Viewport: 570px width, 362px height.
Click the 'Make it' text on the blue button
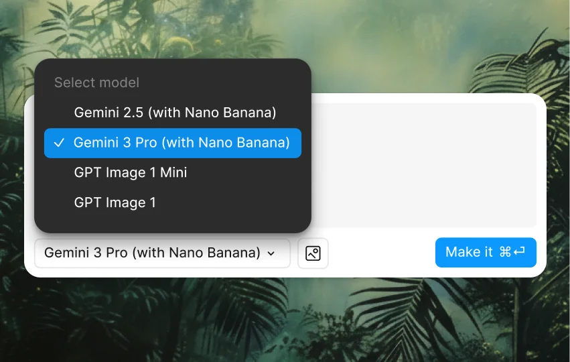[469, 252]
